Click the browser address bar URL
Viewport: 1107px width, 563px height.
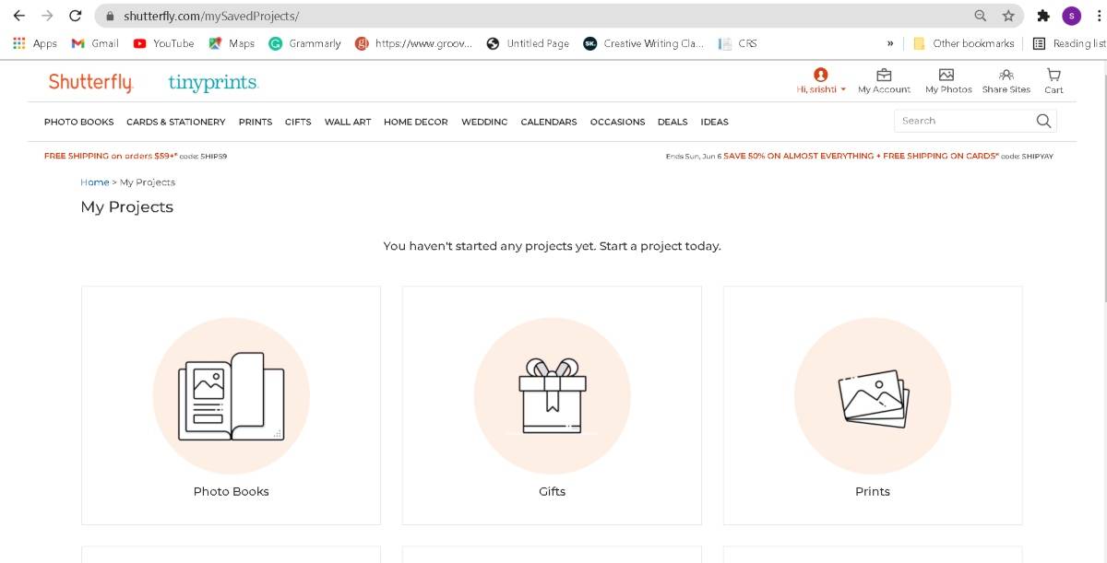pyautogui.click(x=211, y=16)
